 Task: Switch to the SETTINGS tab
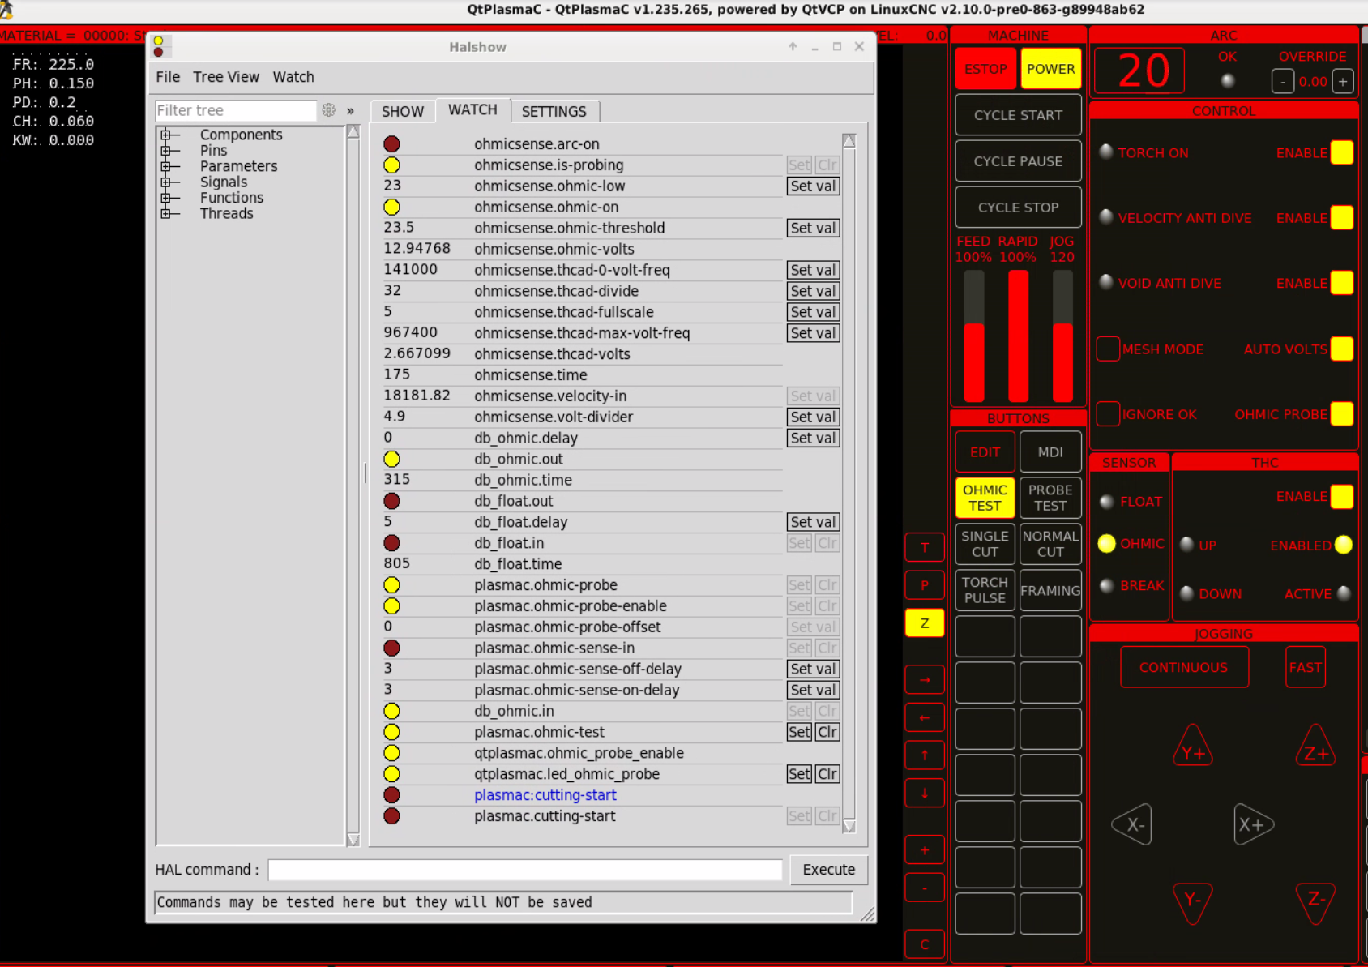coord(554,112)
